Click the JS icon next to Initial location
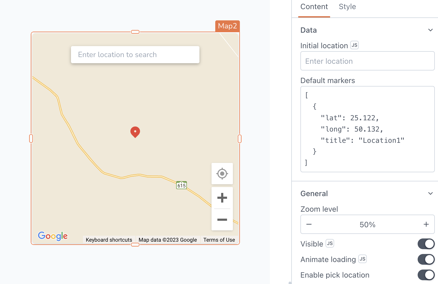 pos(354,45)
